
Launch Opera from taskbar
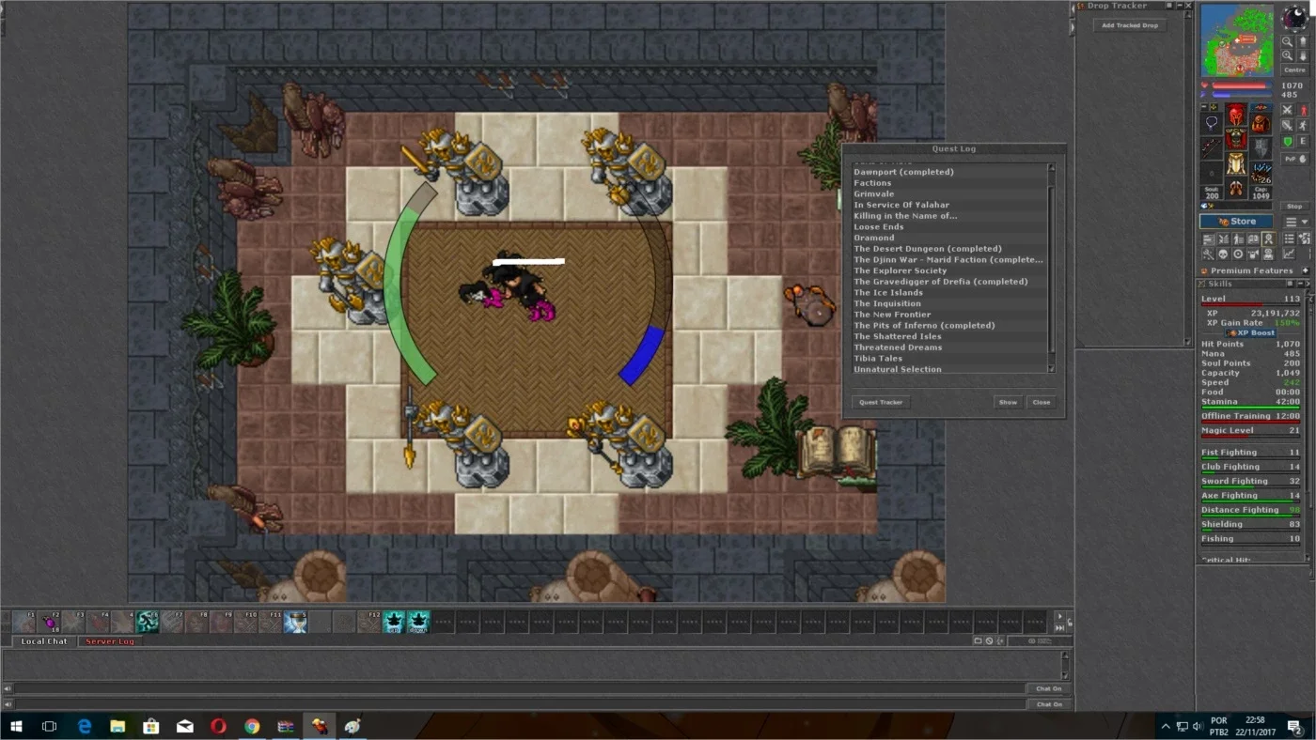click(218, 726)
